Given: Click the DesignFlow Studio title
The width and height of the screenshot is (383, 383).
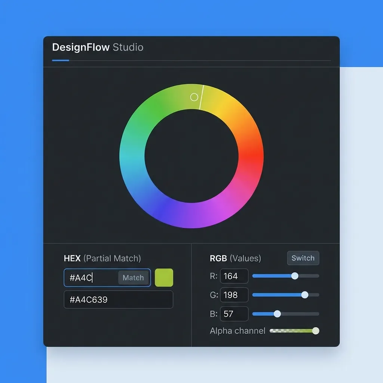Looking at the screenshot, I should [98, 48].
